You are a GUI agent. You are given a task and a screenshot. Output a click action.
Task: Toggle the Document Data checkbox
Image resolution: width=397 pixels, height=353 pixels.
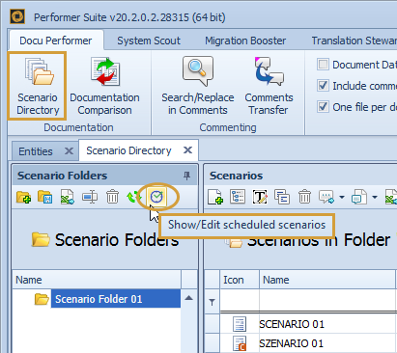[323, 65]
